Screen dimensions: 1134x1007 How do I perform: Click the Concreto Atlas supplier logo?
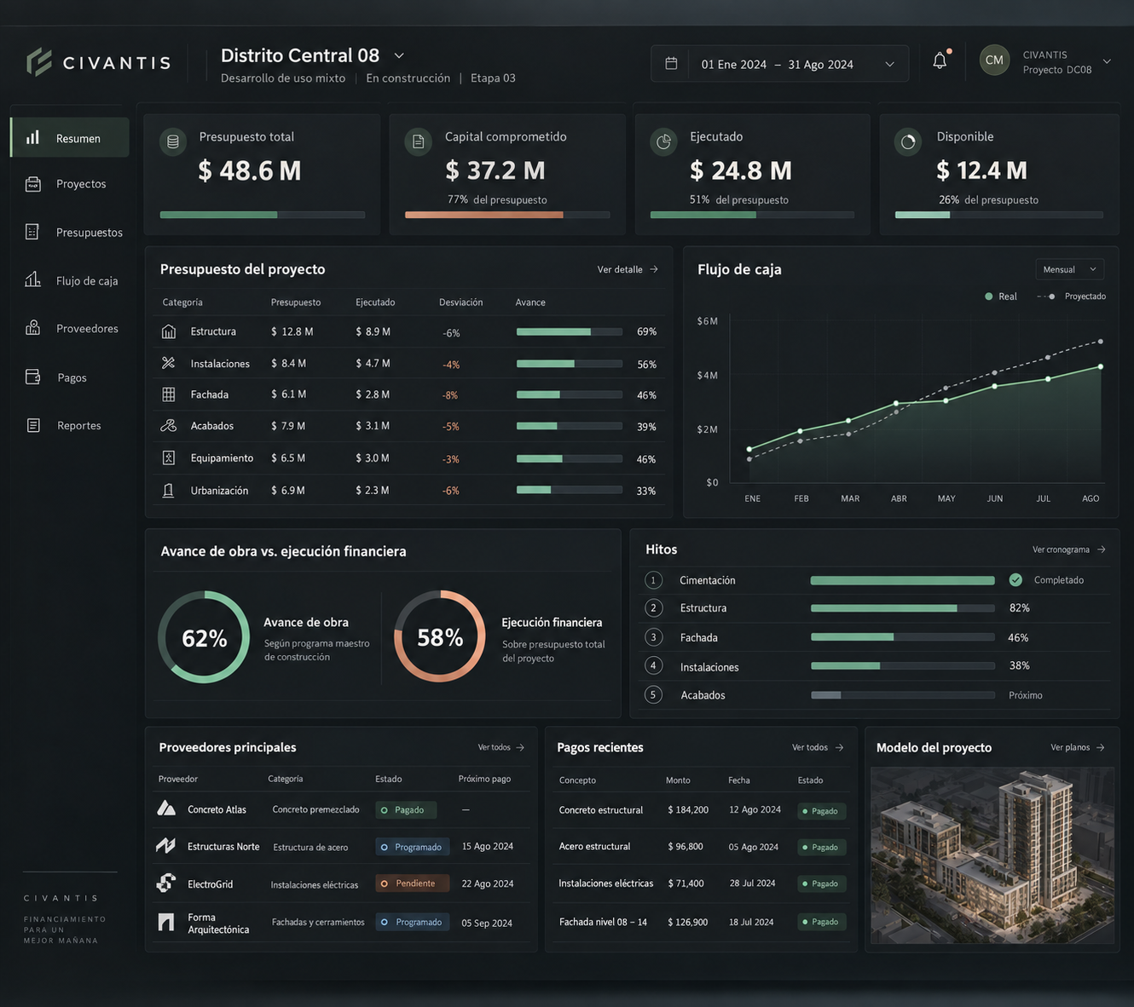pyautogui.click(x=166, y=808)
